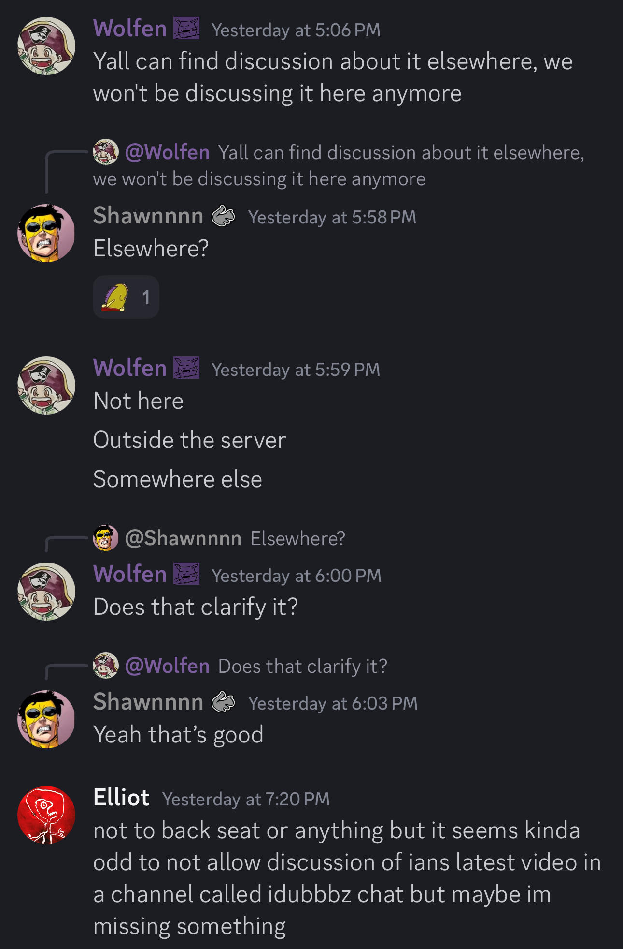Jump to the '@Wolfen Does that clarify it?' reply preview
This screenshot has width=623, height=949.
pos(240,666)
